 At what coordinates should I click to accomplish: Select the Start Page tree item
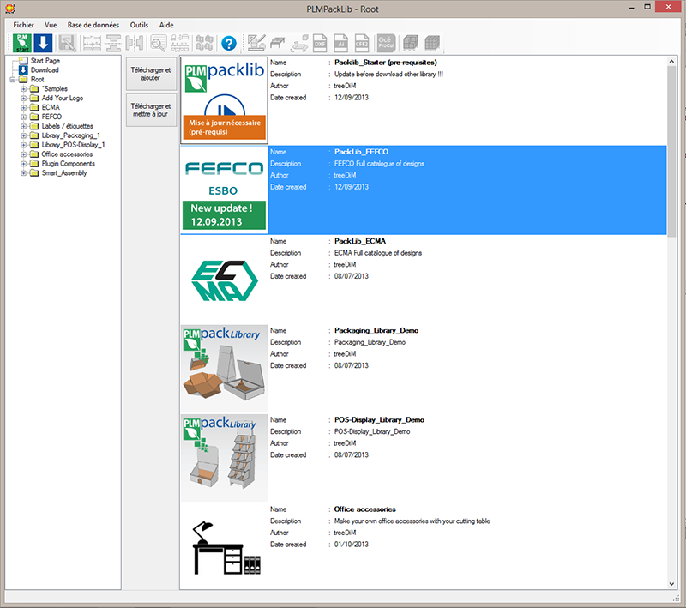(x=45, y=61)
